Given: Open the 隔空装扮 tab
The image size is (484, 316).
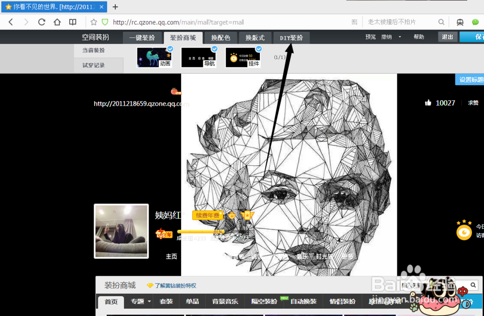Looking at the screenshot, I should click(264, 301).
